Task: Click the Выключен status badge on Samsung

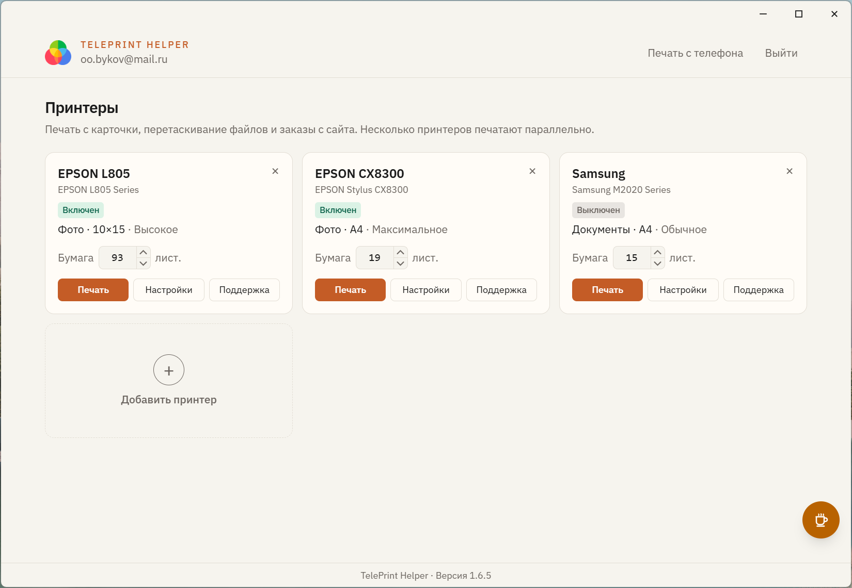Action: point(598,210)
